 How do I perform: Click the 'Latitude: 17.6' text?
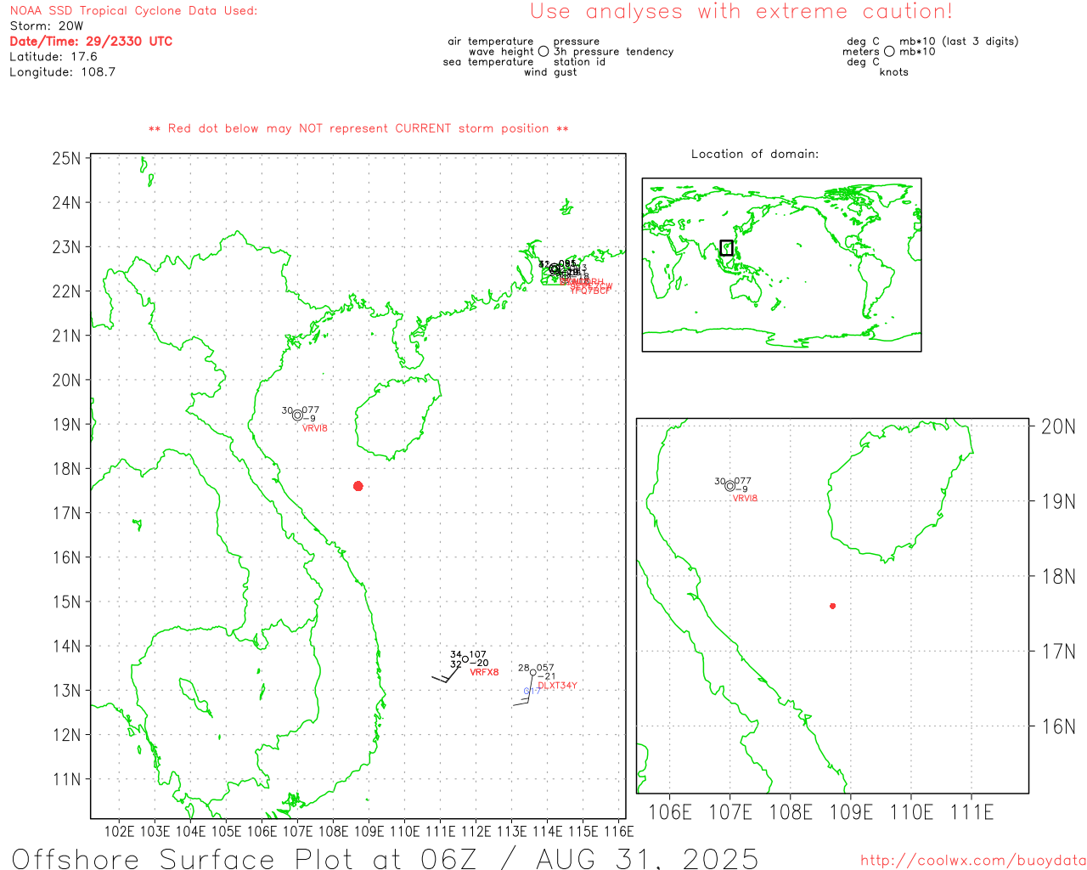(x=54, y=57)
